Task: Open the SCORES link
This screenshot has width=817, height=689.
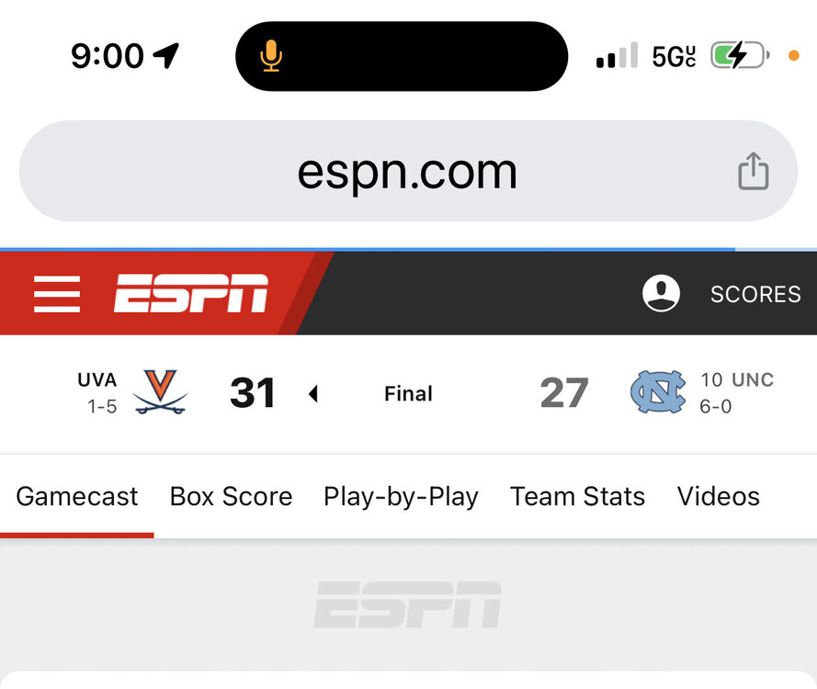Action: pyautogui.click(x=755, y=294)
